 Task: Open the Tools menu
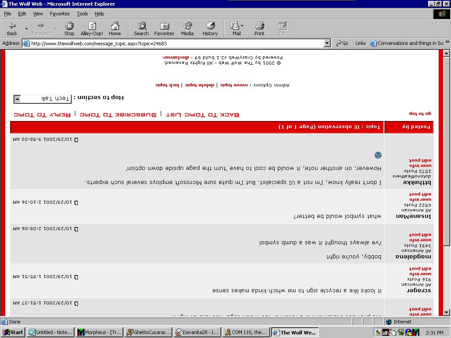coord(82,14)
